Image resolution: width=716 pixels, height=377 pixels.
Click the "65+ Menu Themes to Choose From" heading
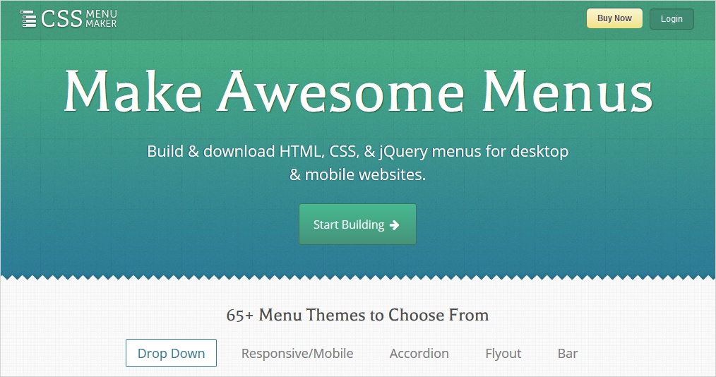(357, 315)
